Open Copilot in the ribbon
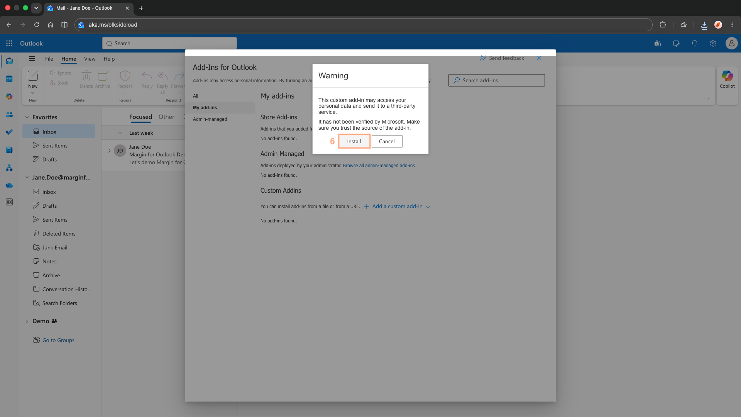This screenshot has height=417, width=741. [x=727, y=80]
